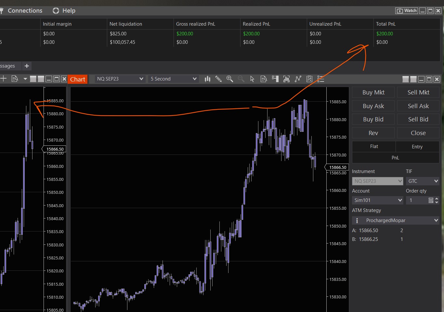This screenshot has height=312, width=444.
Task: Click the Sell Ask button
Action: coord(418,106)
